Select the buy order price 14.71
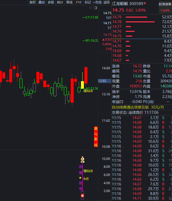This screenshot has height=201, width=172. point(117,41)
